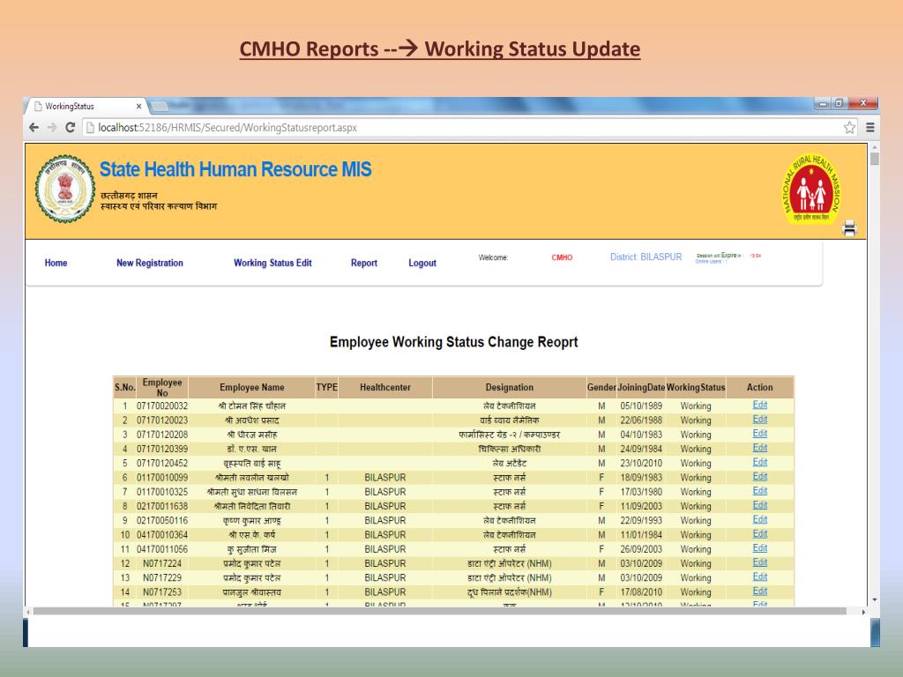Image resolution: width=903 pixels, height=677 pixels.
Task: Close the browser window
Action: pyautogui.click(x=862, y=103)
